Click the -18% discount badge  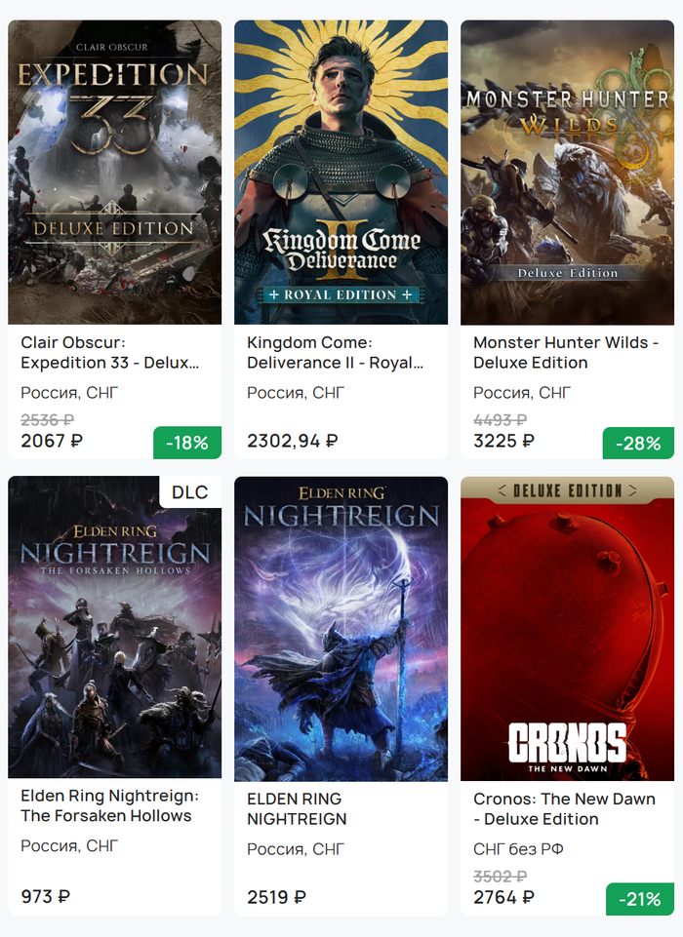tap(187, 443)
